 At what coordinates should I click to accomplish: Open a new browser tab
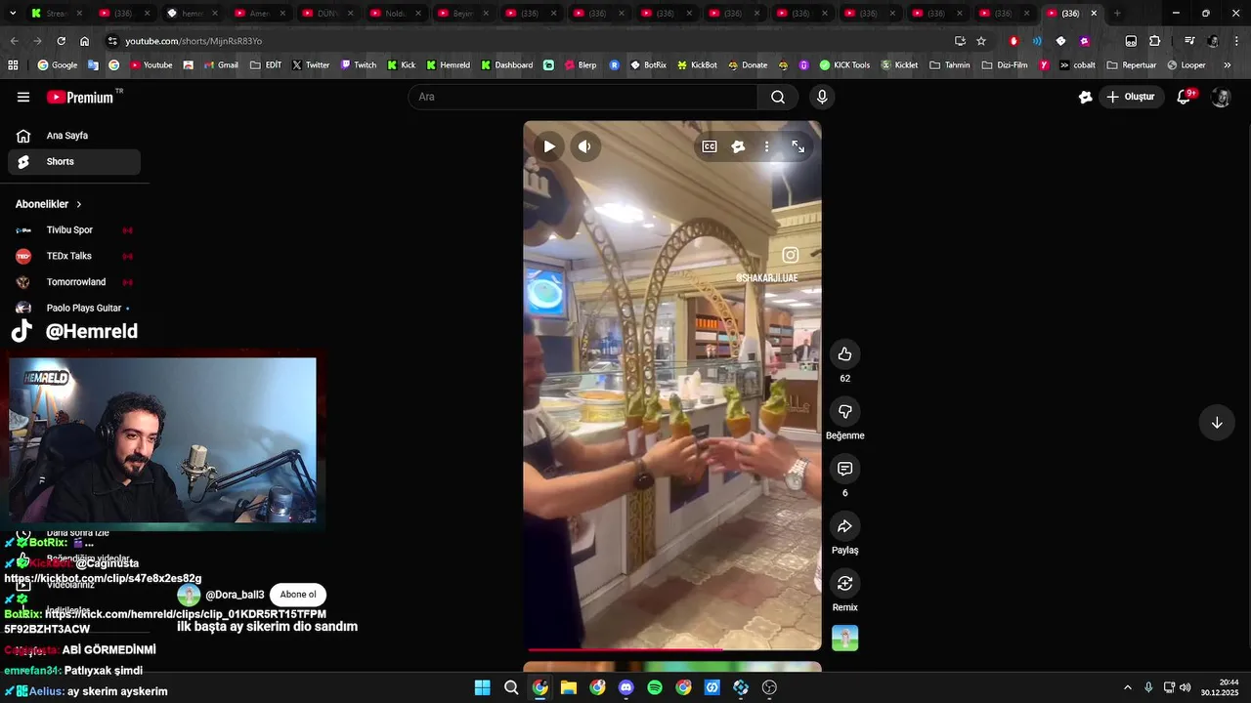tap(1117, 14)
